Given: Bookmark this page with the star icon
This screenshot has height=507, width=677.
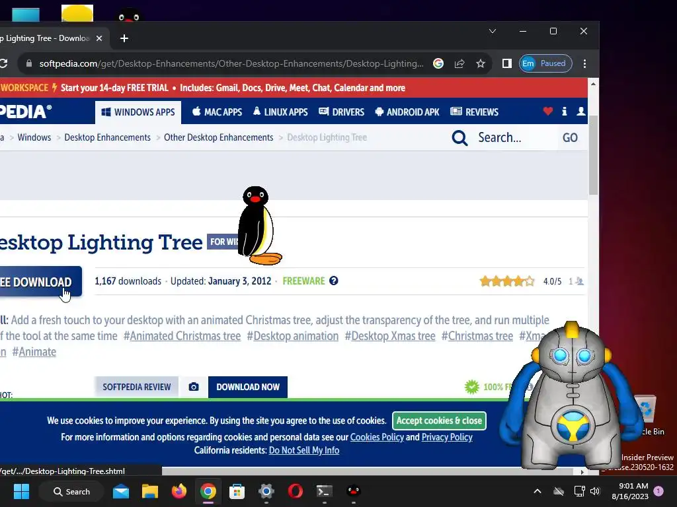Looking at the screenshot, I should [x=481, y=63].
